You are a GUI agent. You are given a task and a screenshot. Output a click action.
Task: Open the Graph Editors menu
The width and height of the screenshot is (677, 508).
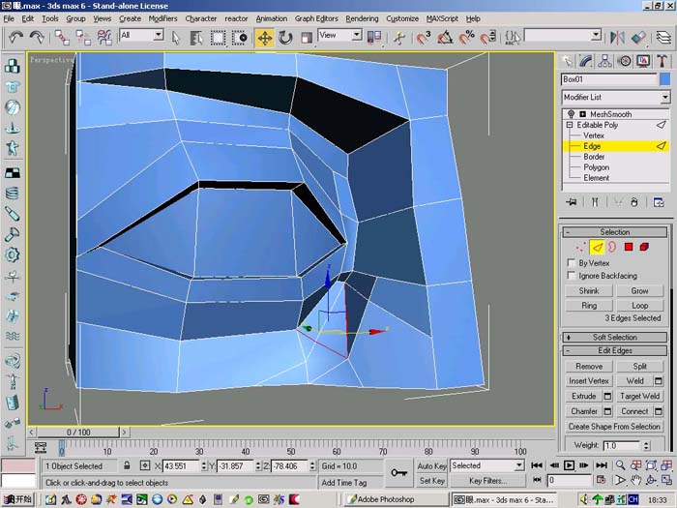[316, 18]
